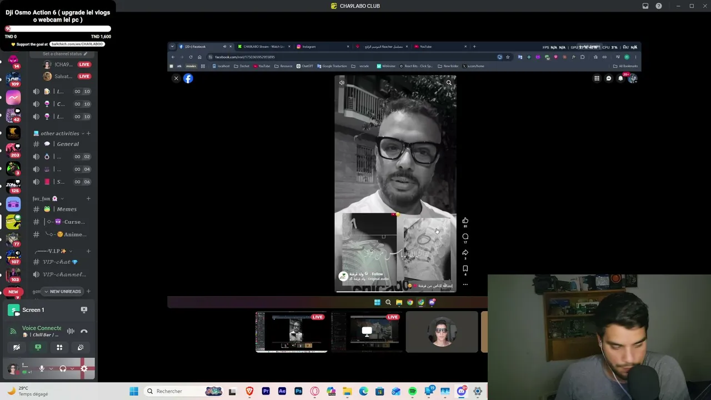Open the Windows Start menu
The image size is (711, 400).
134,391
